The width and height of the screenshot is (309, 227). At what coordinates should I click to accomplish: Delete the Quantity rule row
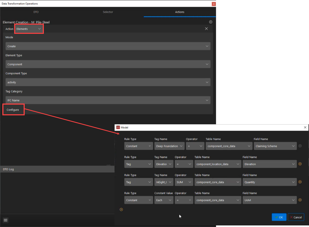pyautogui.click(x=300, y=182)
